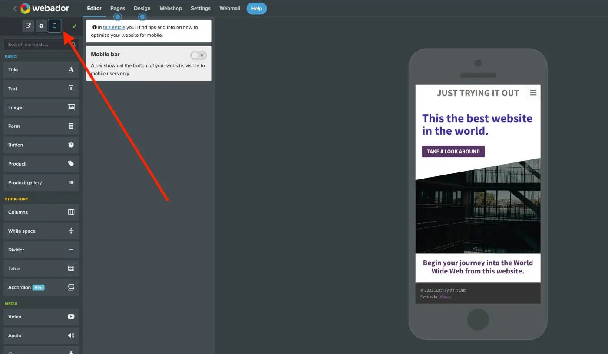608x354 pixels.
Task: Add a Title element
Action: click(x=41, y=70)
